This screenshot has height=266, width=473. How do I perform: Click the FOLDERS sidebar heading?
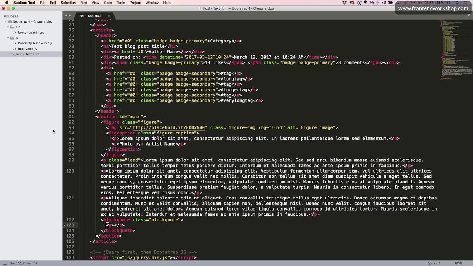[11, 16]
